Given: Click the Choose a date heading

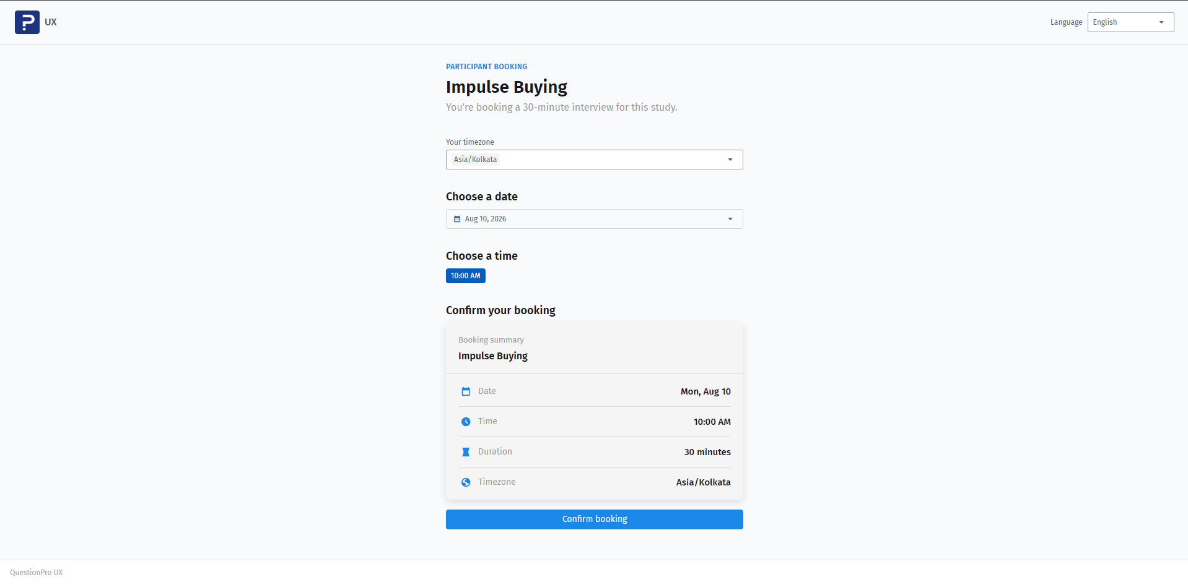Looking at the screenshot, I should point(482,197).
